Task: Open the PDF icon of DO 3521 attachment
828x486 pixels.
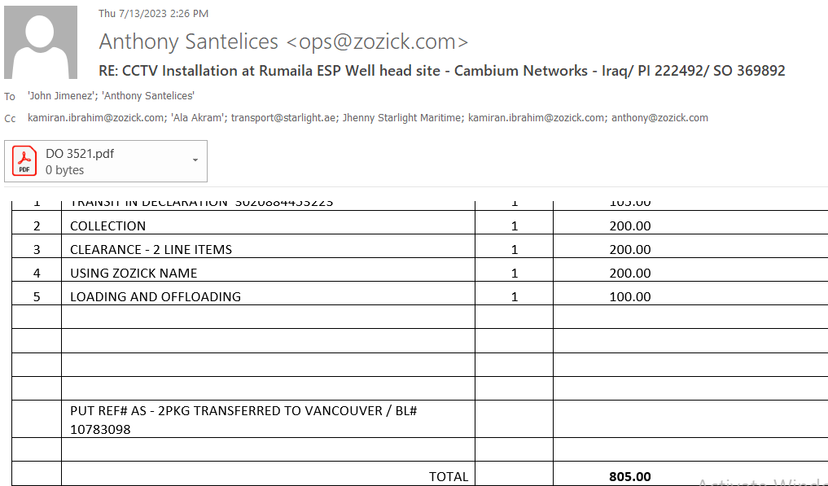Action: click(24, 161)
